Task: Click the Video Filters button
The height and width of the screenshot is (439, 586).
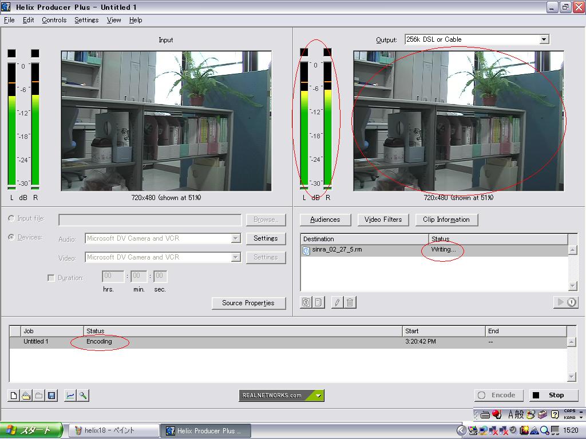Action: pos(383,219)
